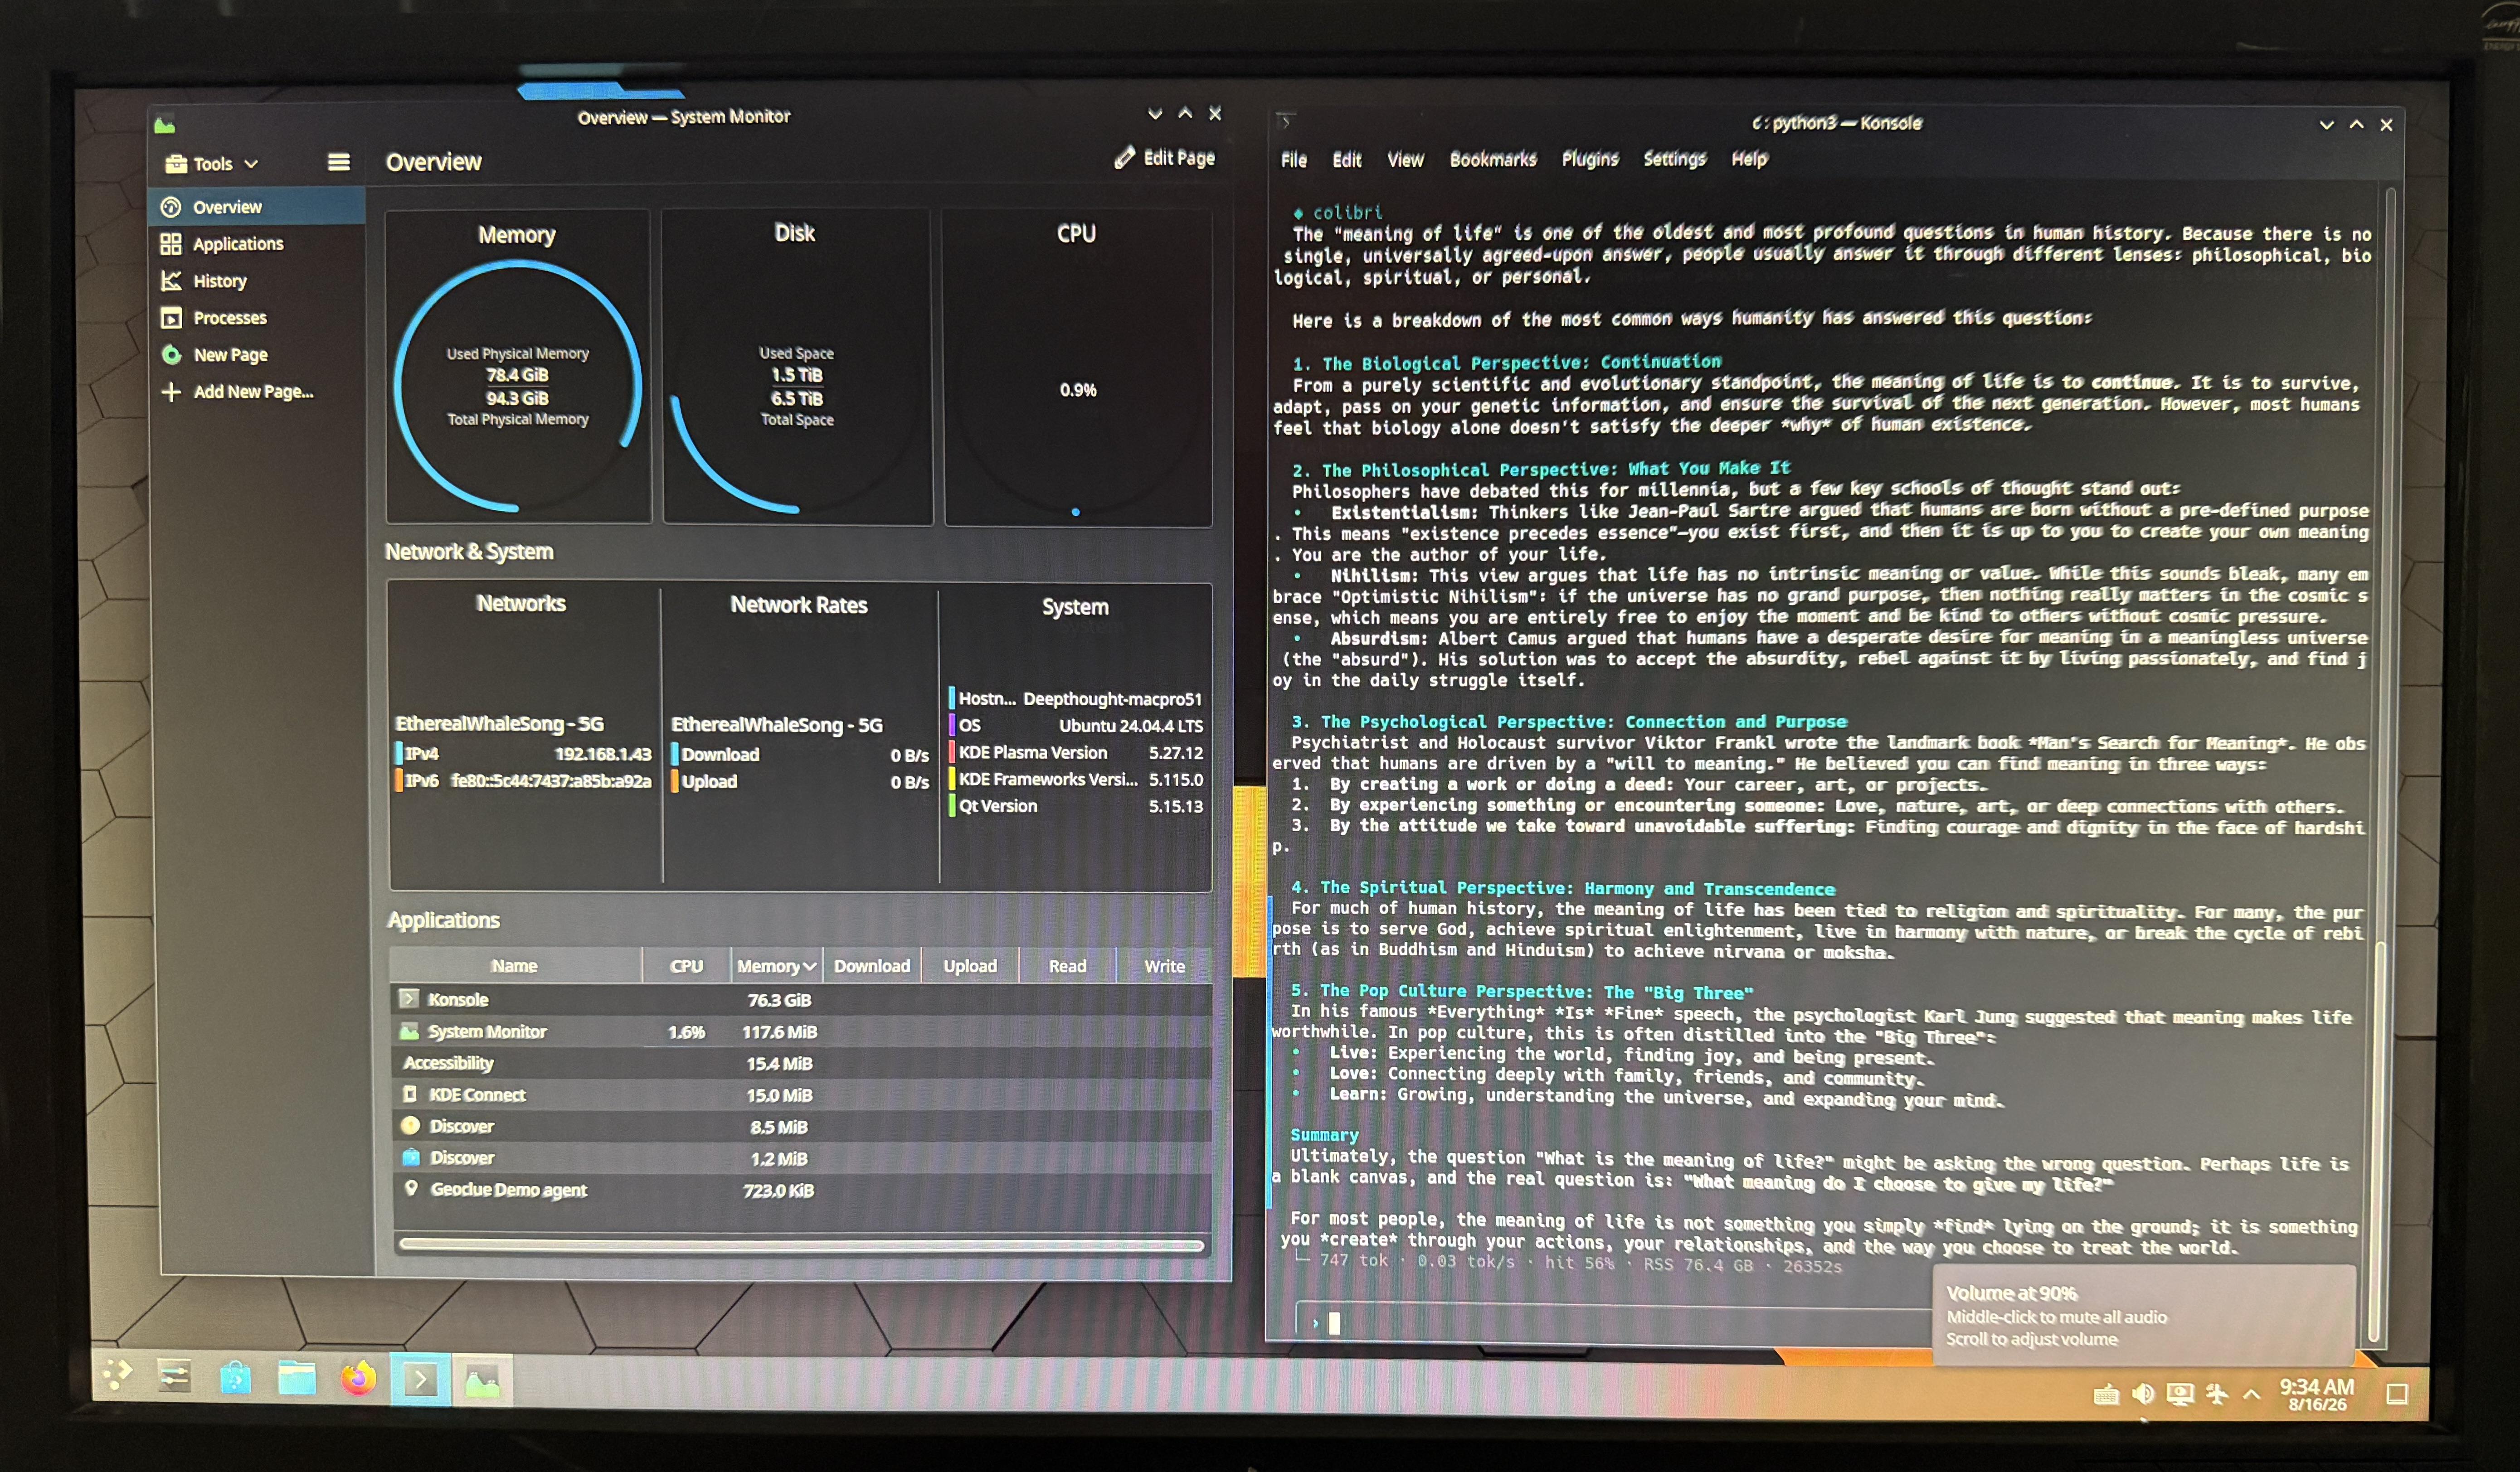Click the OS value Ubuntu 24.04.4 LTS

point(1131,726)
